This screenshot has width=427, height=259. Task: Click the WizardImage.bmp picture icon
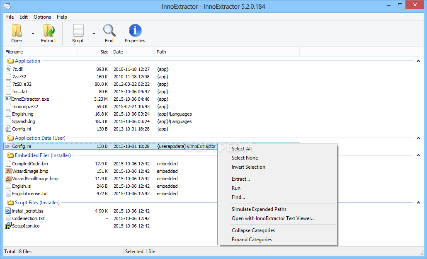(8, 171)
